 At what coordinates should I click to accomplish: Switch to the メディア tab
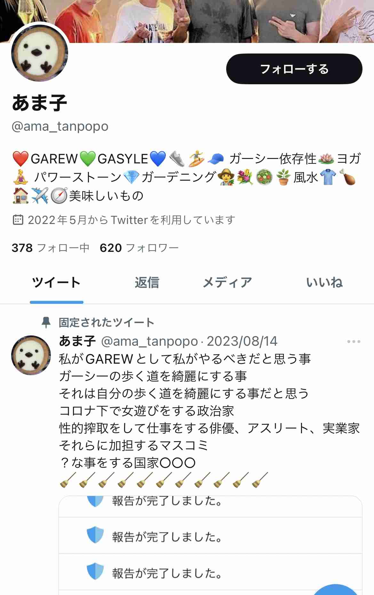227,283
